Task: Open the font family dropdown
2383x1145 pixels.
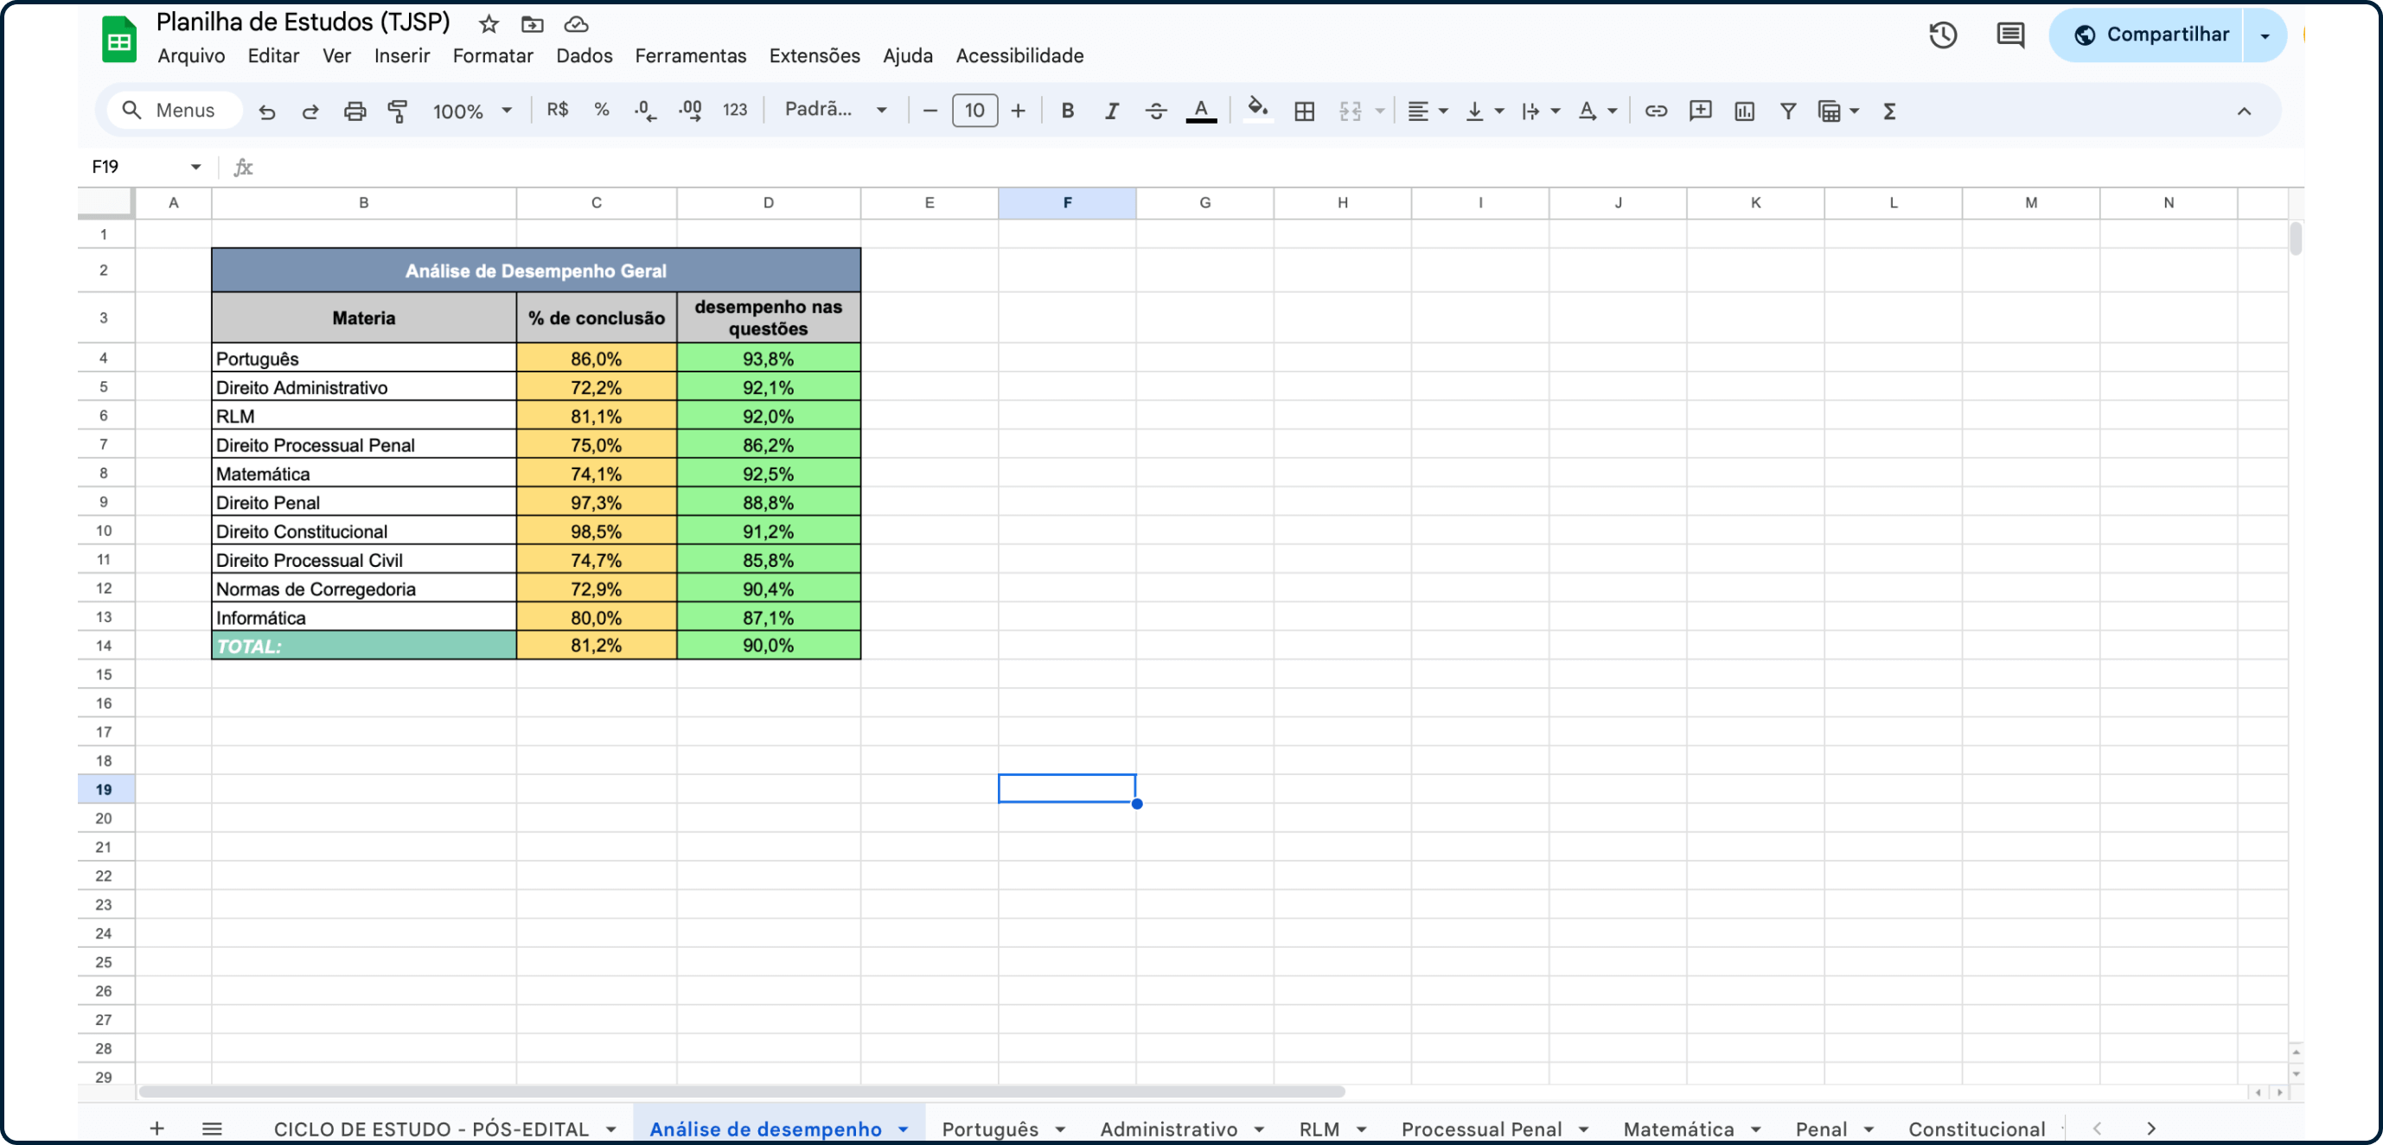Action: point(836,109)
